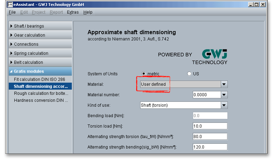Image resolution: width=273 pixels, height=159 pixels.
Task: Open the Extras menu
Action: click(x=73, y=12)
